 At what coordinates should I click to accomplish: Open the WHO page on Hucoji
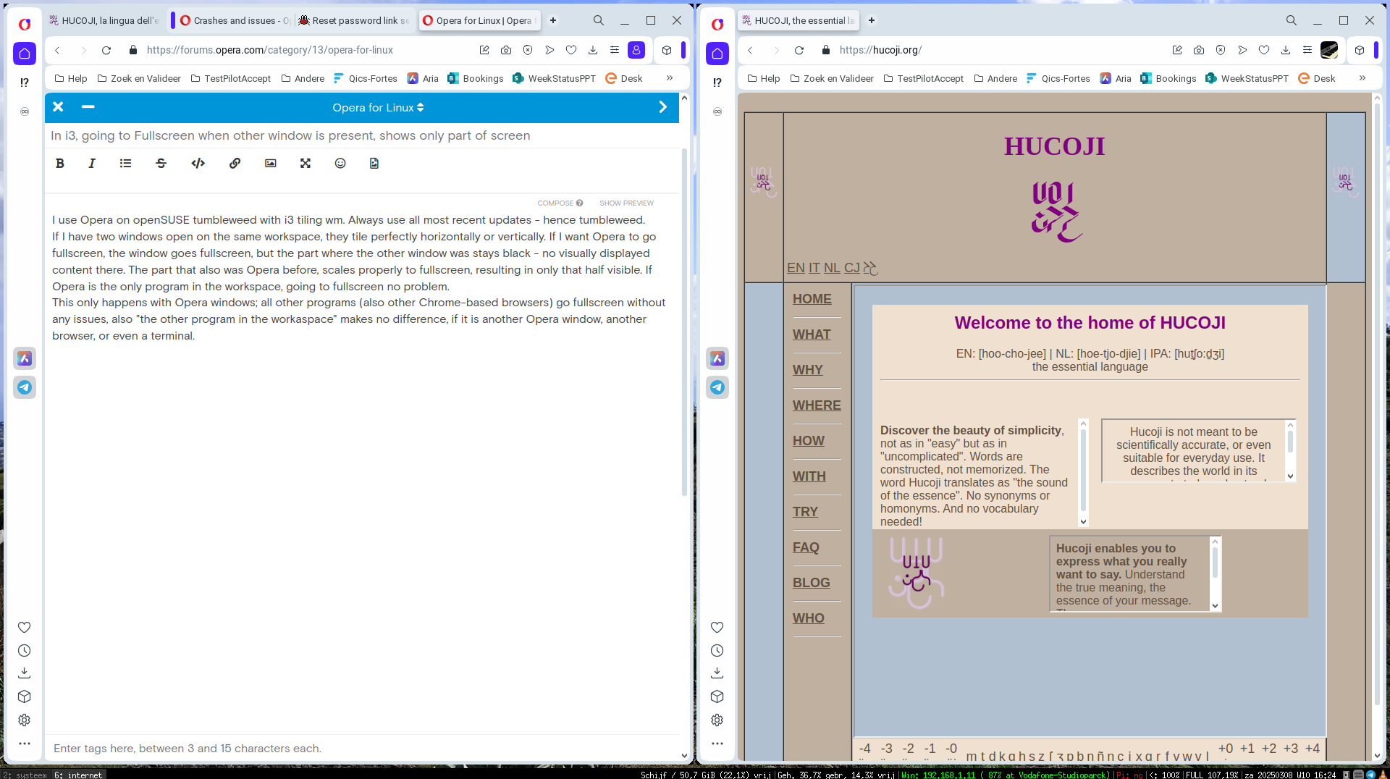click(x=809, y=618)
